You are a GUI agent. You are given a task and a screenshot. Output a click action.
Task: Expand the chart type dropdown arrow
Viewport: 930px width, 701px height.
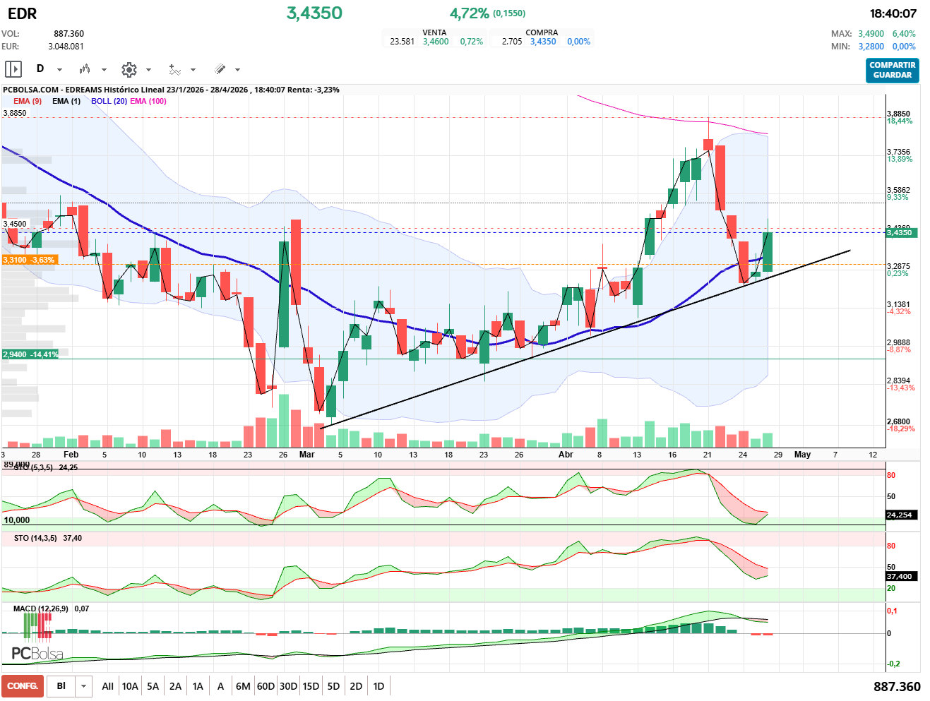point(104,70)
